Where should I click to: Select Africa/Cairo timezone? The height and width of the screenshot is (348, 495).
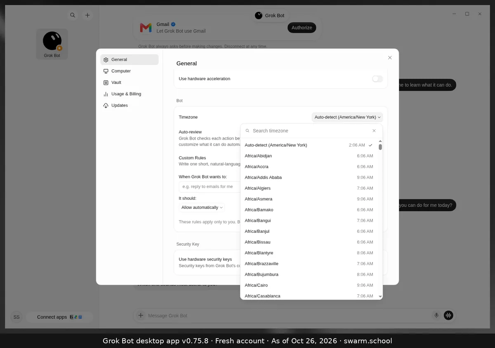pyautogui.click(x=309, y=285)
